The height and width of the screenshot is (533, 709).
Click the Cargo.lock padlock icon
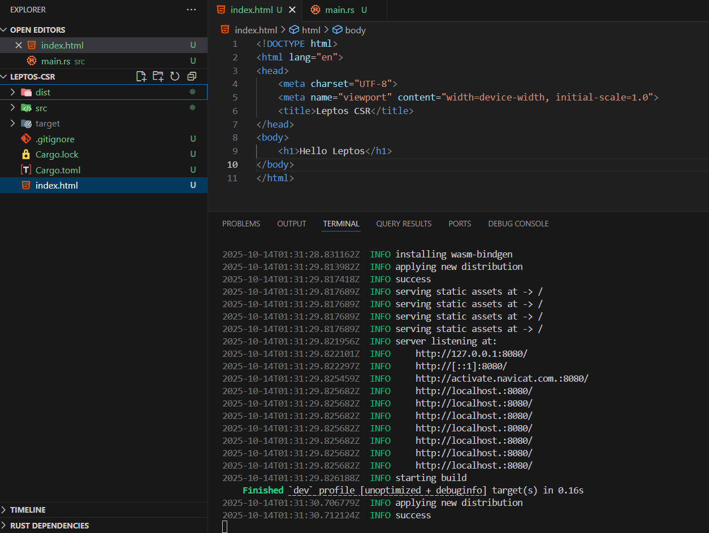click(x=26, y=154)
